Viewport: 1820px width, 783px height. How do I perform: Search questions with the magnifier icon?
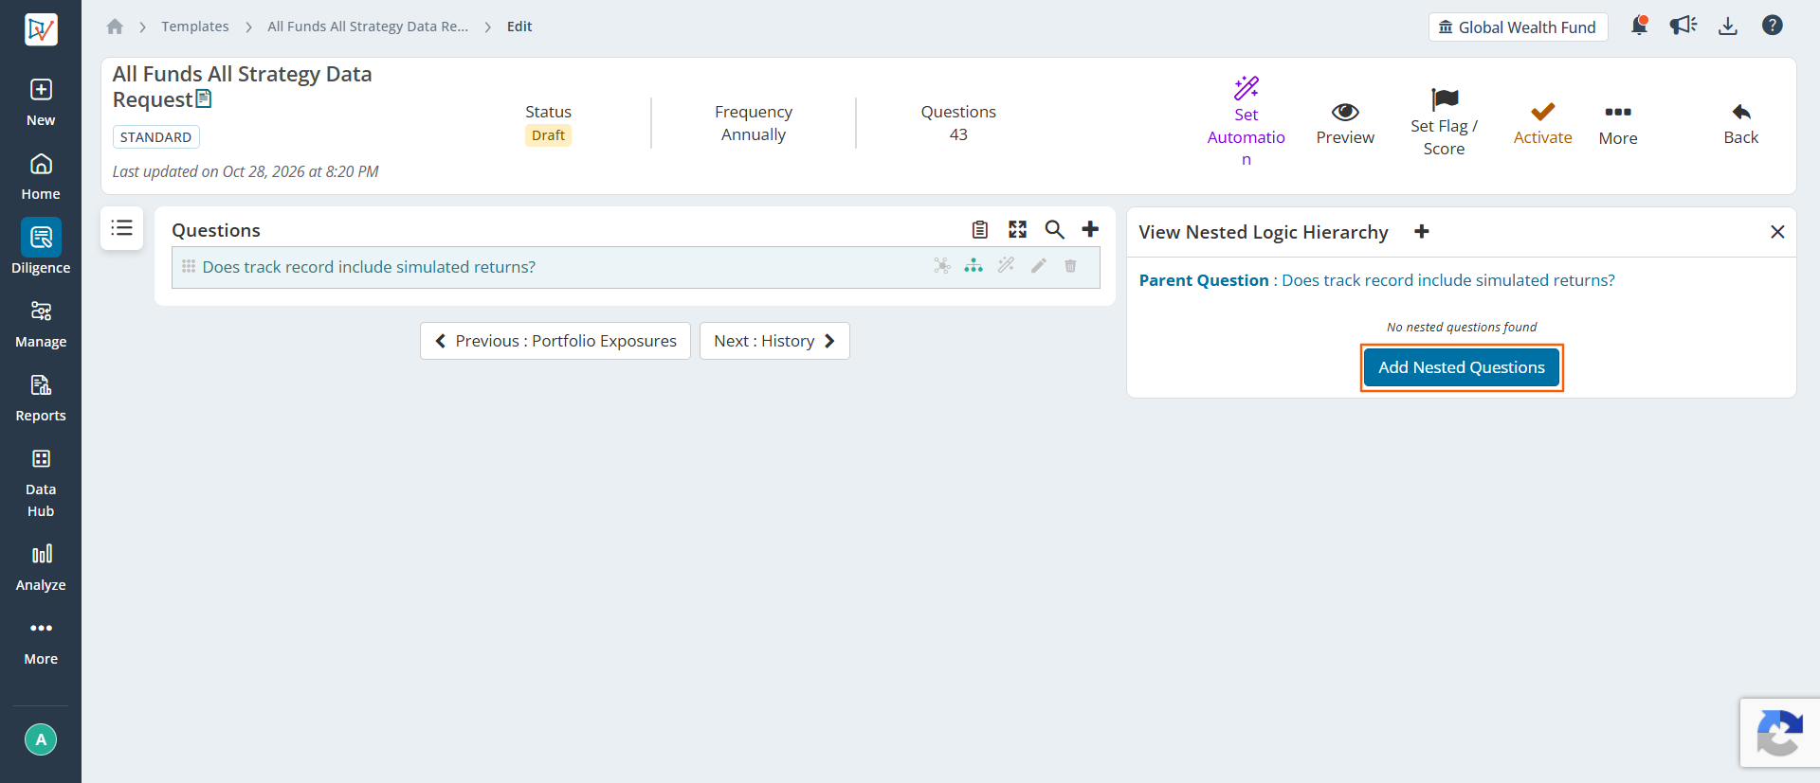point(1055,229)
